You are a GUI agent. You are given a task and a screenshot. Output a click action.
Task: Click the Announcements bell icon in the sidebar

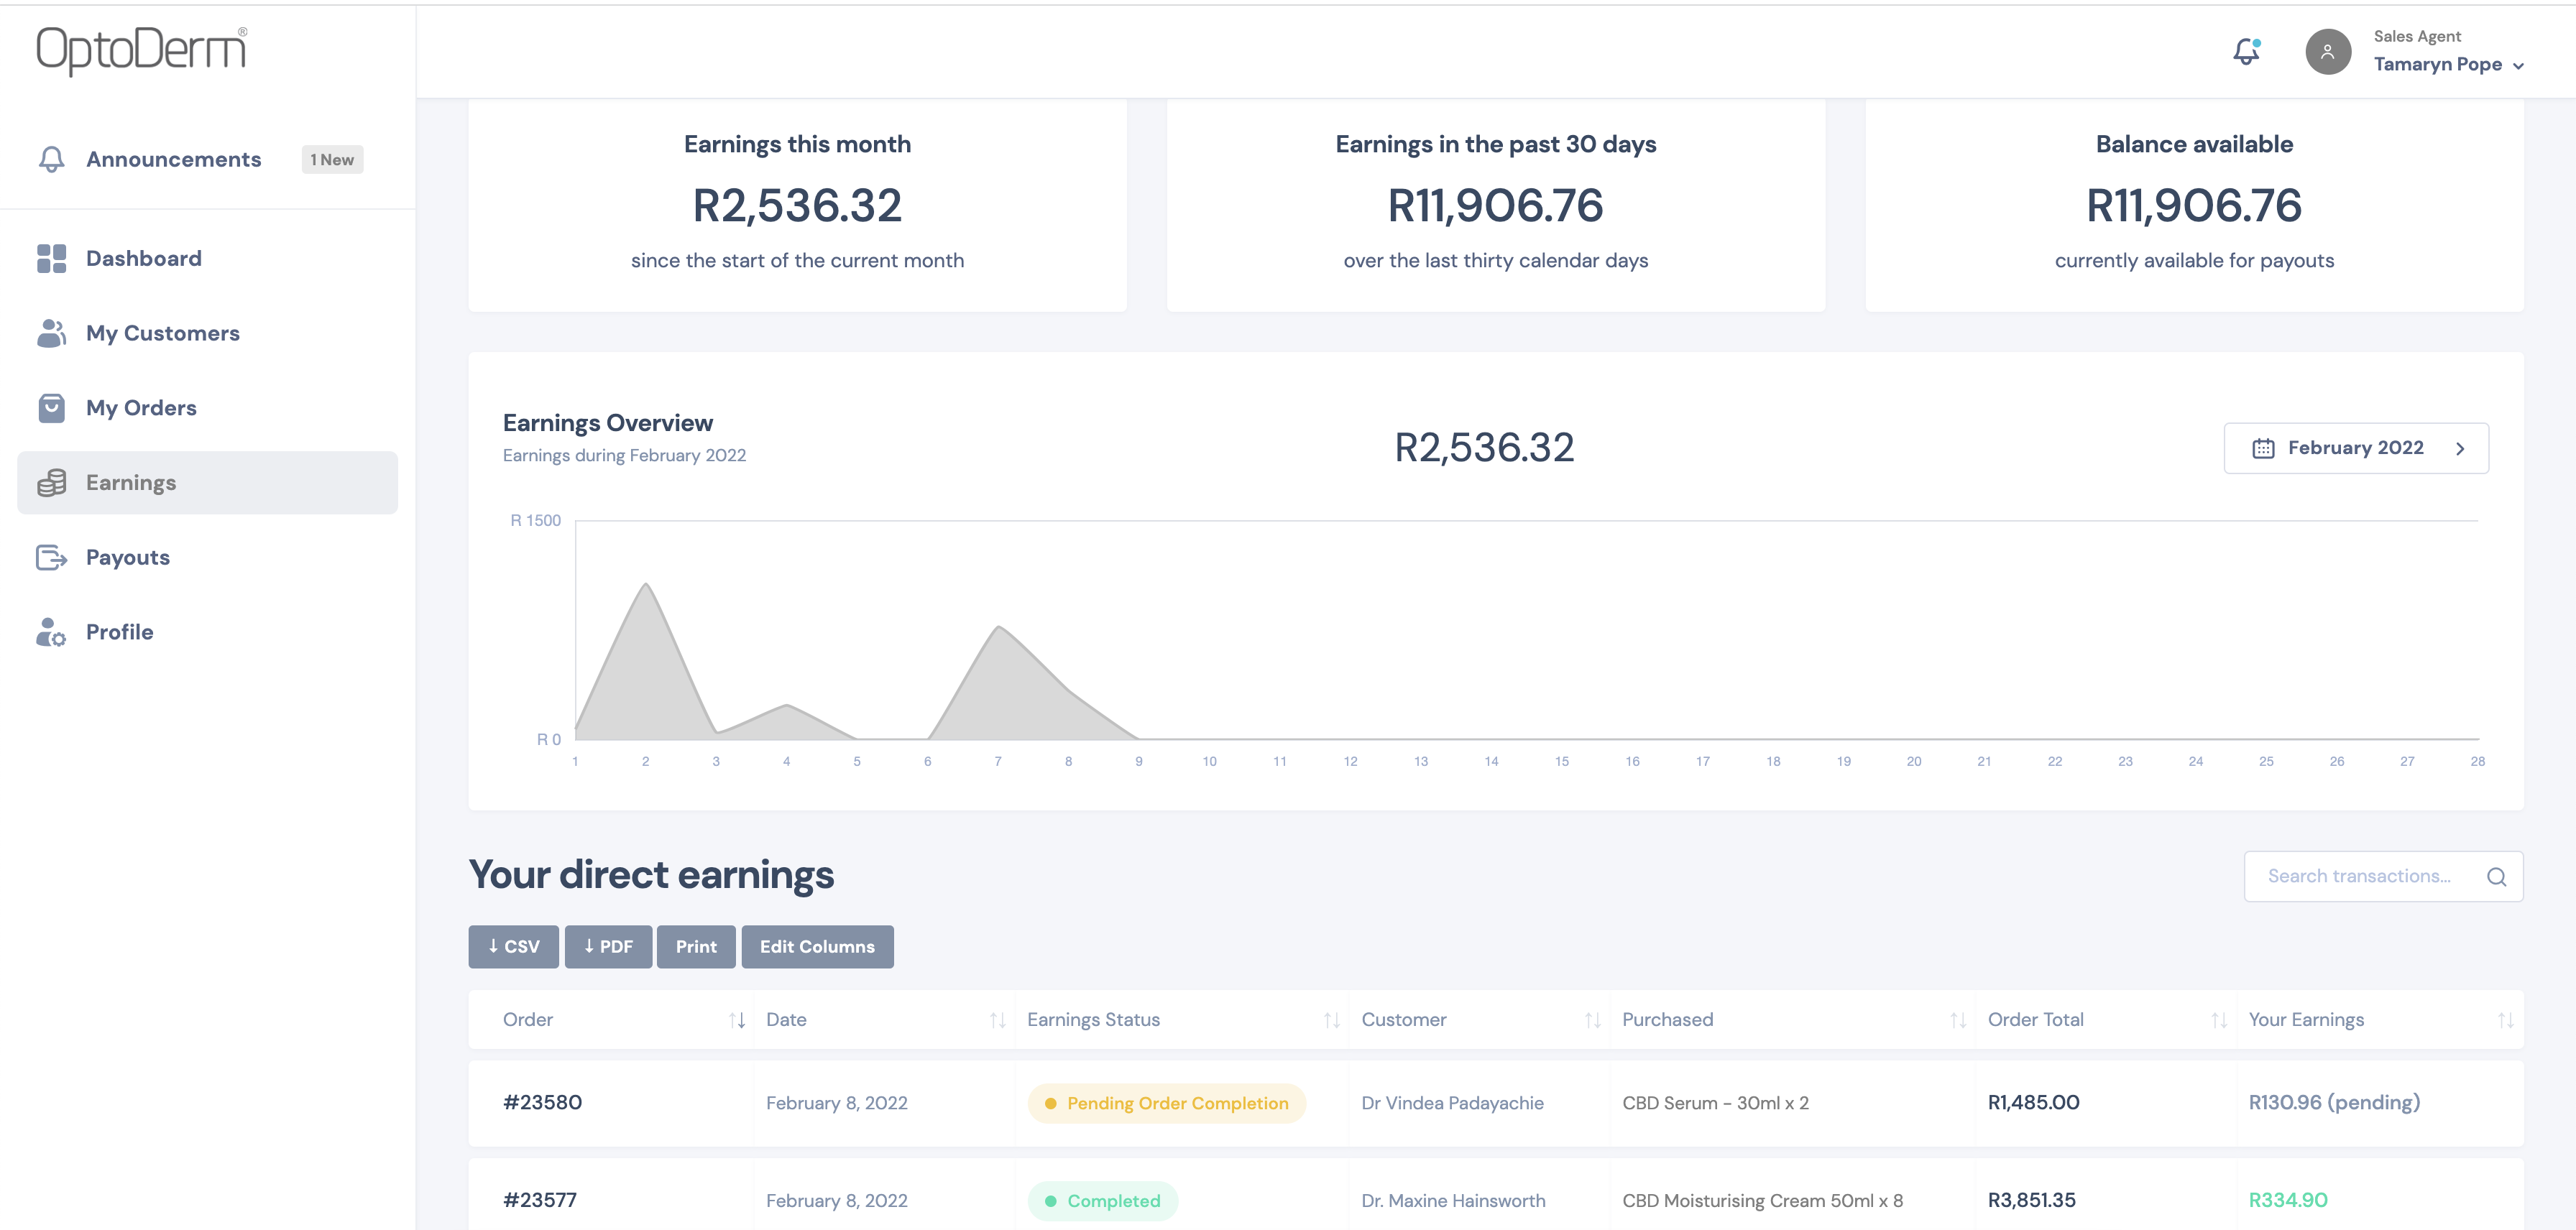pyautogui.click(x=52, y=160)
